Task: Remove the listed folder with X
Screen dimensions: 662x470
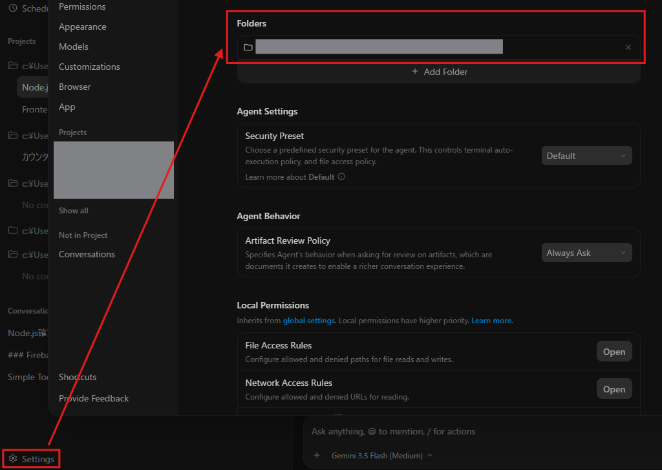Action: point(628,47)
